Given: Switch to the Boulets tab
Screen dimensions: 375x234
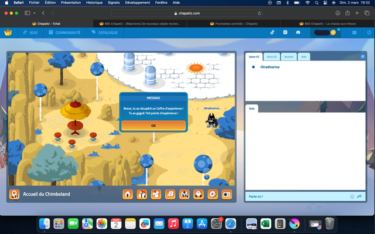Looking at the screenshot, I should click(x=289, y=57).
